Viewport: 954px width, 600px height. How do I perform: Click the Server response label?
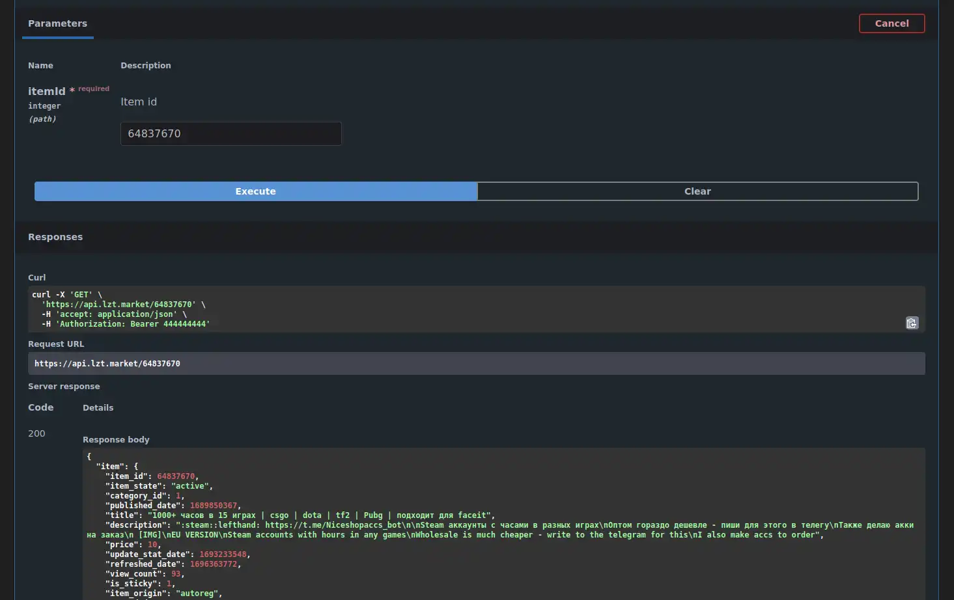click(x=64, y=387)
